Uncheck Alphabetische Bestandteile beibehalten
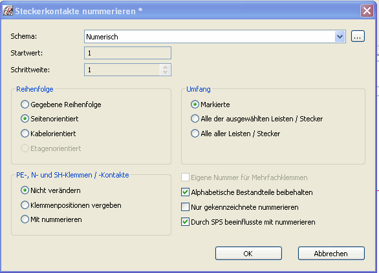This screenshot has height=273, width=379. pos(186,192)
